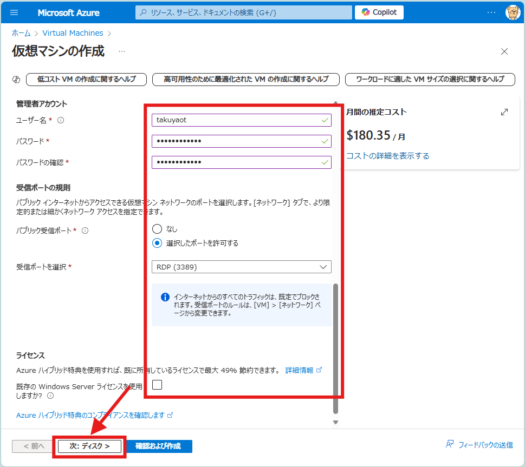Open Copilot from the top bar

(x=378, y=12)
